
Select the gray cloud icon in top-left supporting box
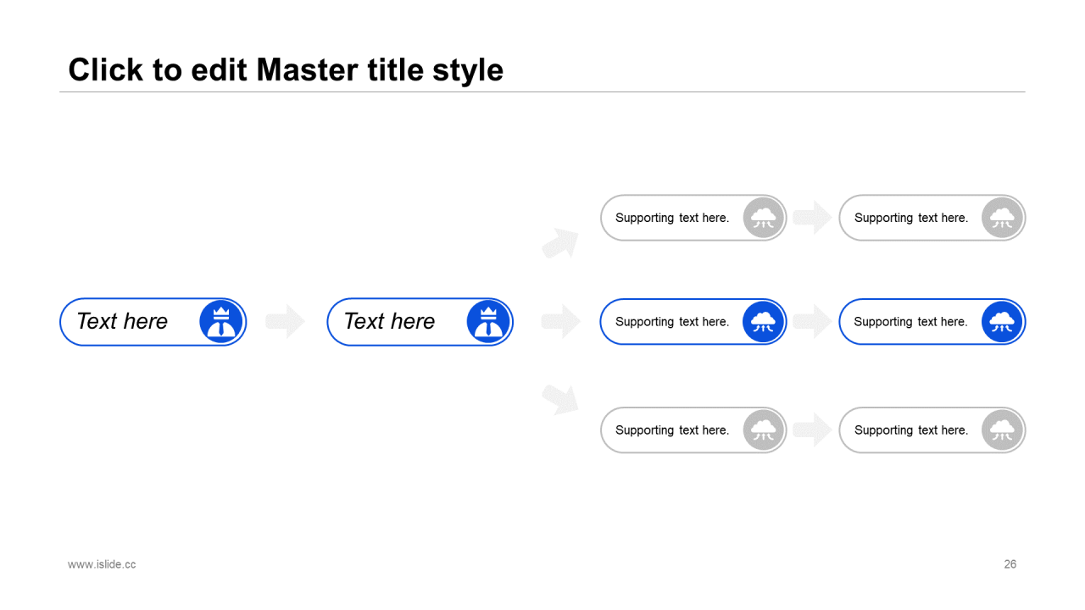(x=764, y=218)
